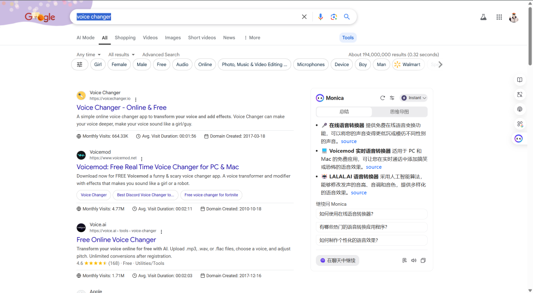Open source link for LALAL.AI summary

[x=359, y=193]
